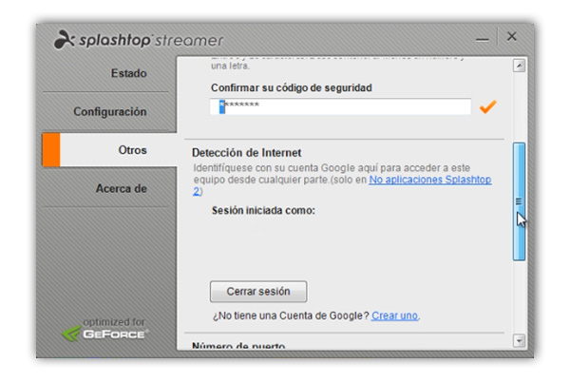Click the orange checkmark icon

[488, 106]
